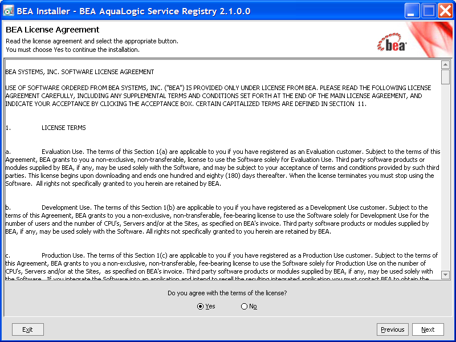Click the license text scrollbar thumb

[x=445, y=77]
